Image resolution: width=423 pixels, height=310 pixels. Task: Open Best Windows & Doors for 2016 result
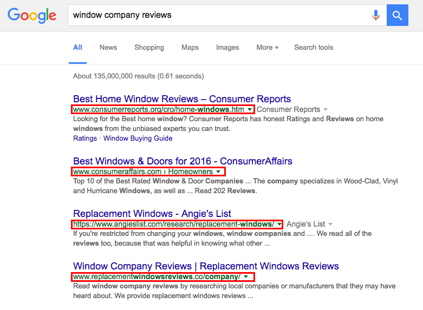click(x=183, y=161)
